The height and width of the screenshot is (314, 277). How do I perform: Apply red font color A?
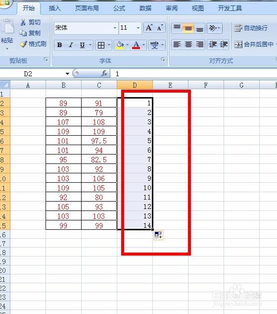pos(136,45)
